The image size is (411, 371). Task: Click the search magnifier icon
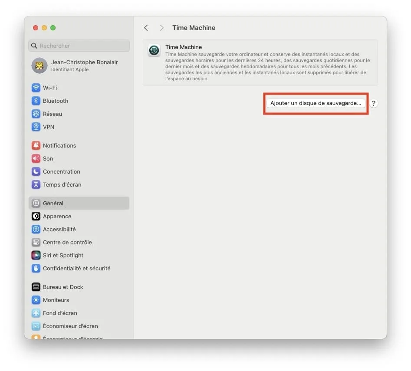pyautogui.click(x=34, y=46)
